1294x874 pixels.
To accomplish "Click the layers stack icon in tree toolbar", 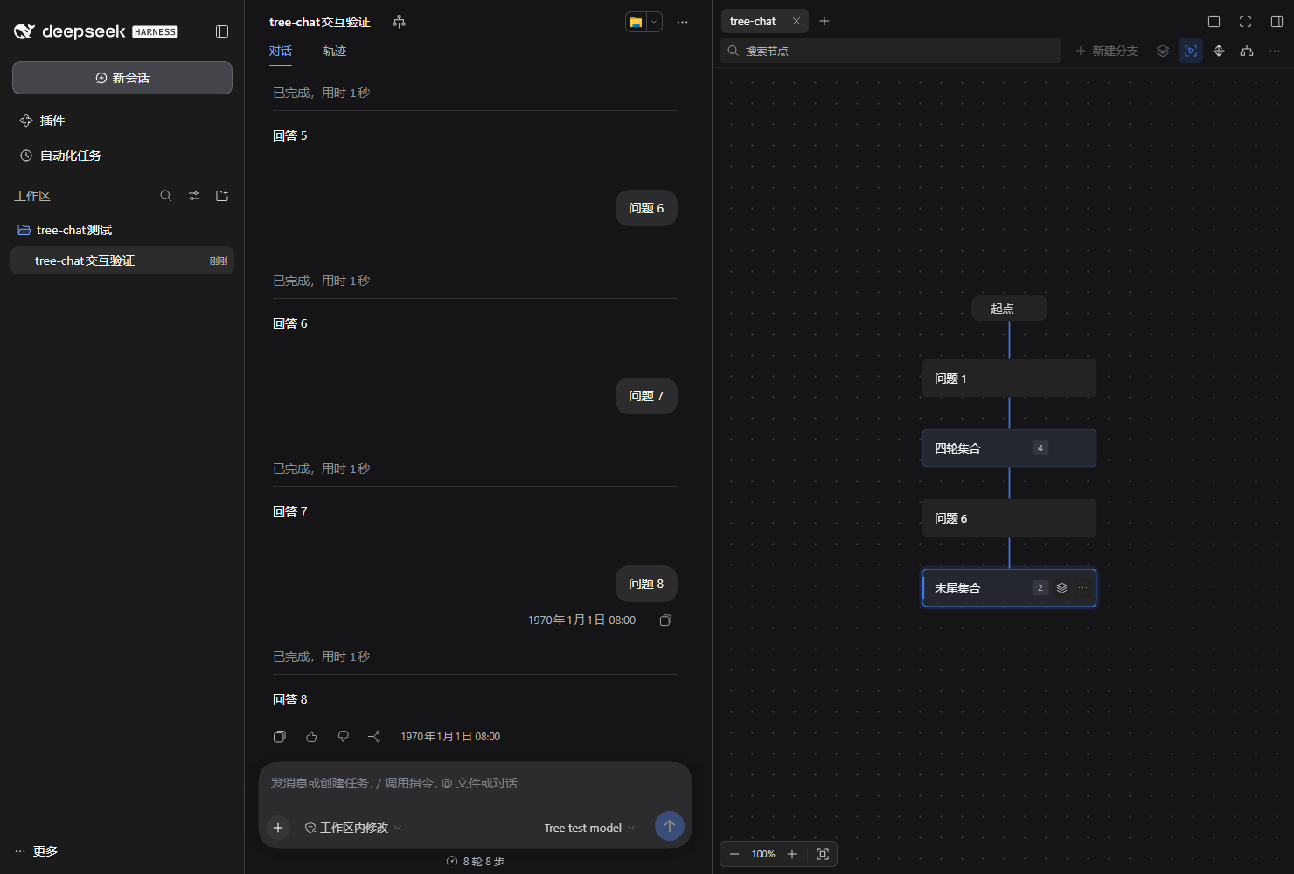I will pyautogui.click(x=1163, y=51).
